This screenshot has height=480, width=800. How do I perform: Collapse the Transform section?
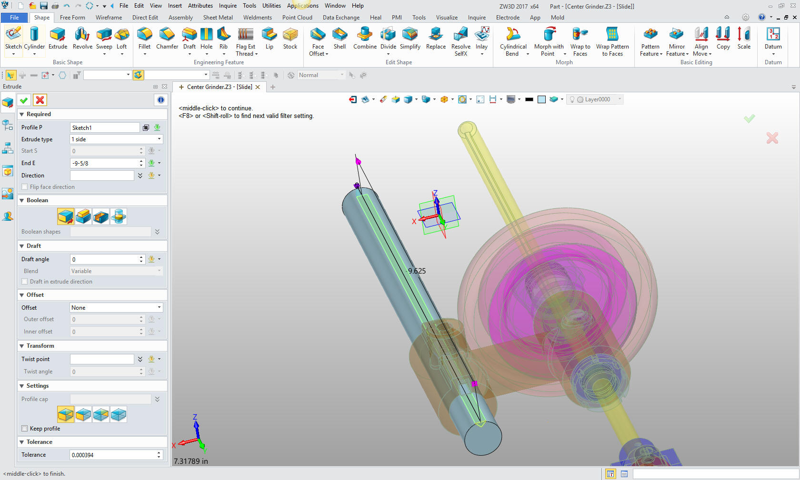tap(21, 346)
